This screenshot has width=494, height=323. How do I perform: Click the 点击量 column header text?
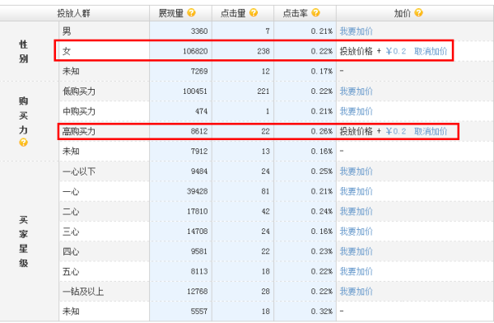pos(233,13)
